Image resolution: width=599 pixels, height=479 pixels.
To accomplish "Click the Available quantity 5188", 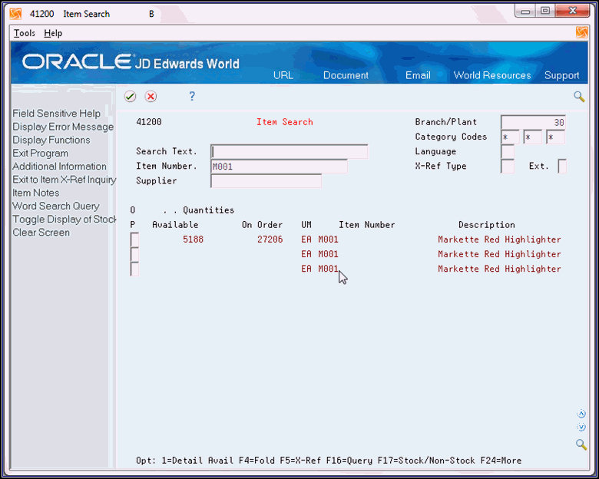I will (193, 240).
